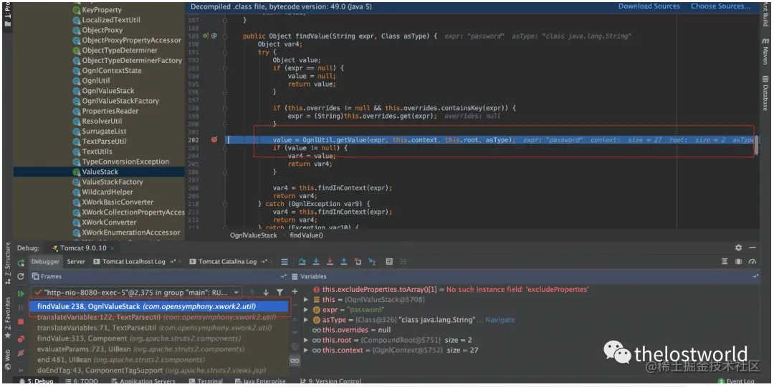Click override gutter icon at line 189
This screenshot has height=387, width=774.
206,36
